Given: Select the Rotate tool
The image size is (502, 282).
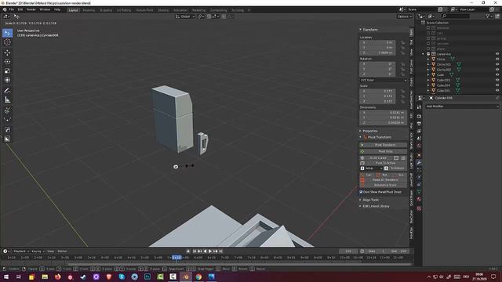Looking at the screenshot, I should (x=7, y=61).
